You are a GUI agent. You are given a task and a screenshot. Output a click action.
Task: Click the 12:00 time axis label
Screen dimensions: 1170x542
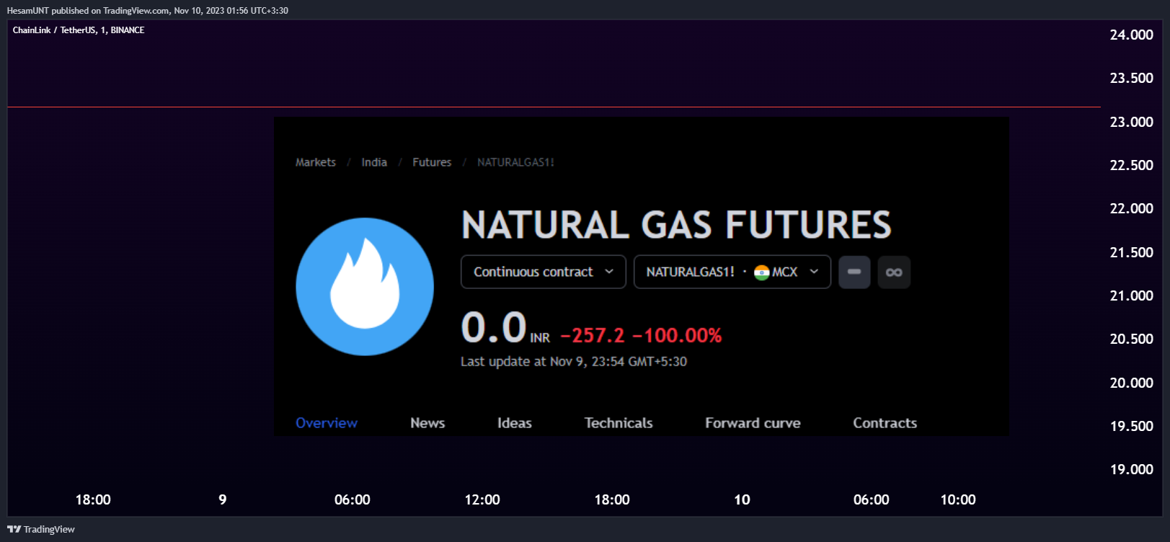coord(482,499)
